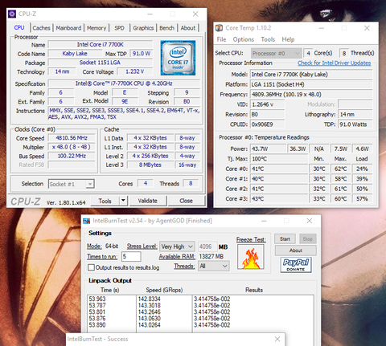Click the PayPal Donate button
This screenshot has height=346, width=386.
pyautogui.click(x=296, y=265)
